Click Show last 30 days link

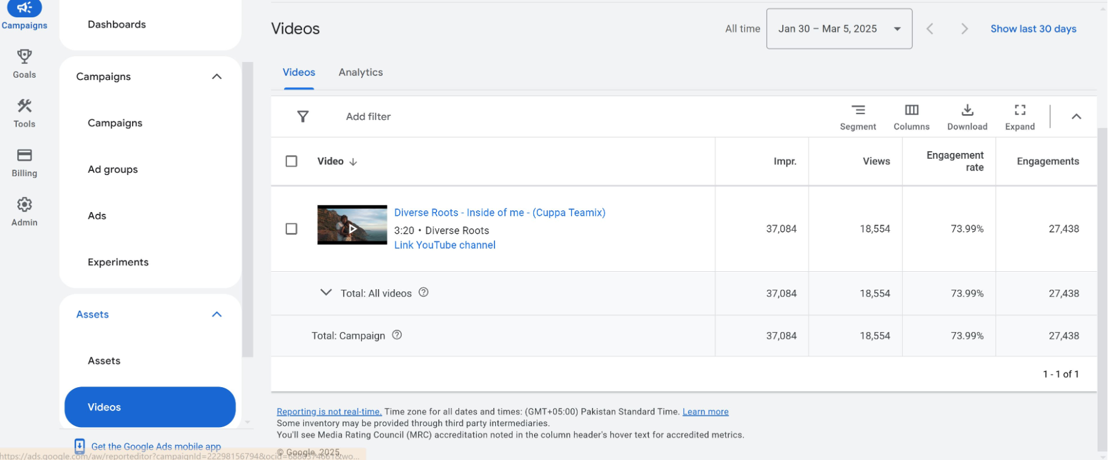[x=1033, y=29]
